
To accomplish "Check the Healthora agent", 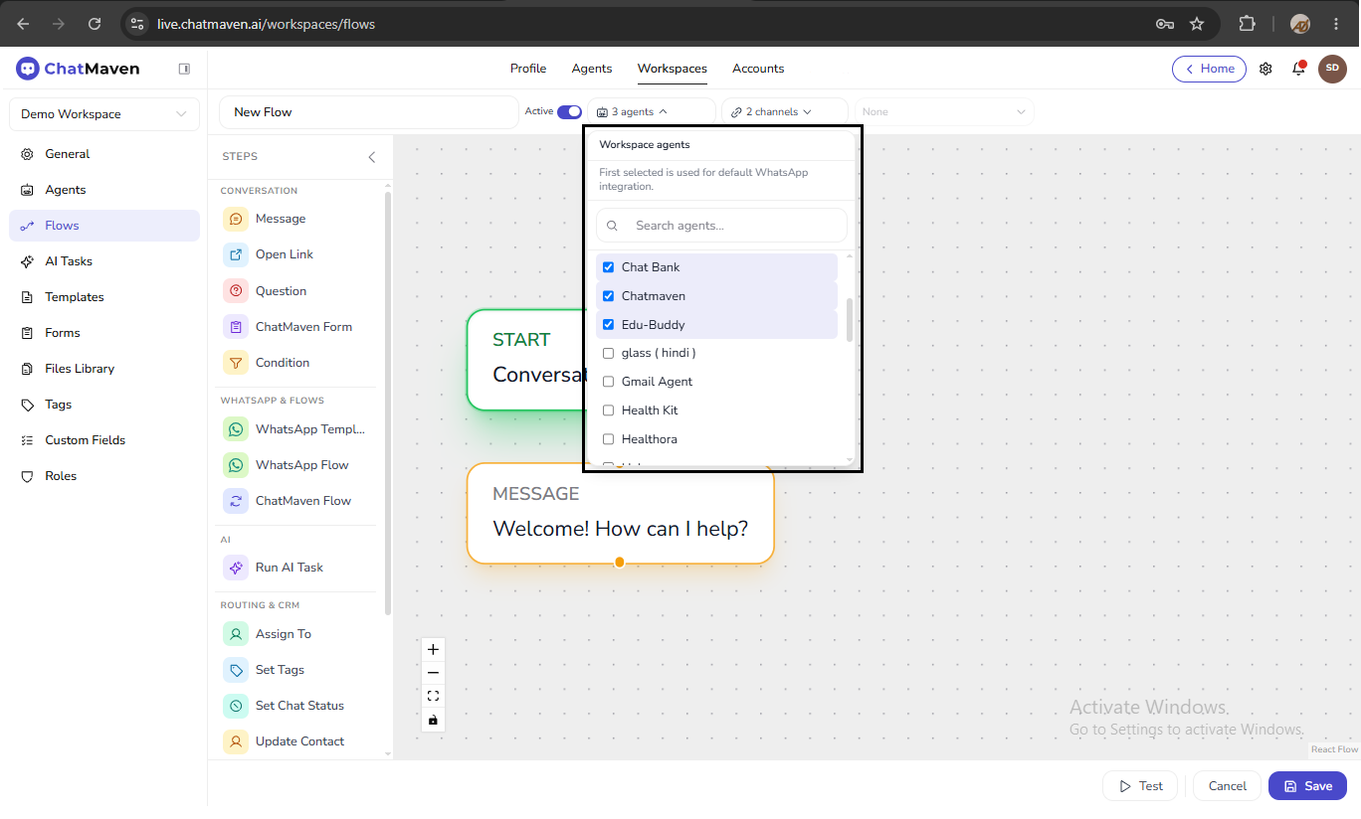I will point(609,439).
